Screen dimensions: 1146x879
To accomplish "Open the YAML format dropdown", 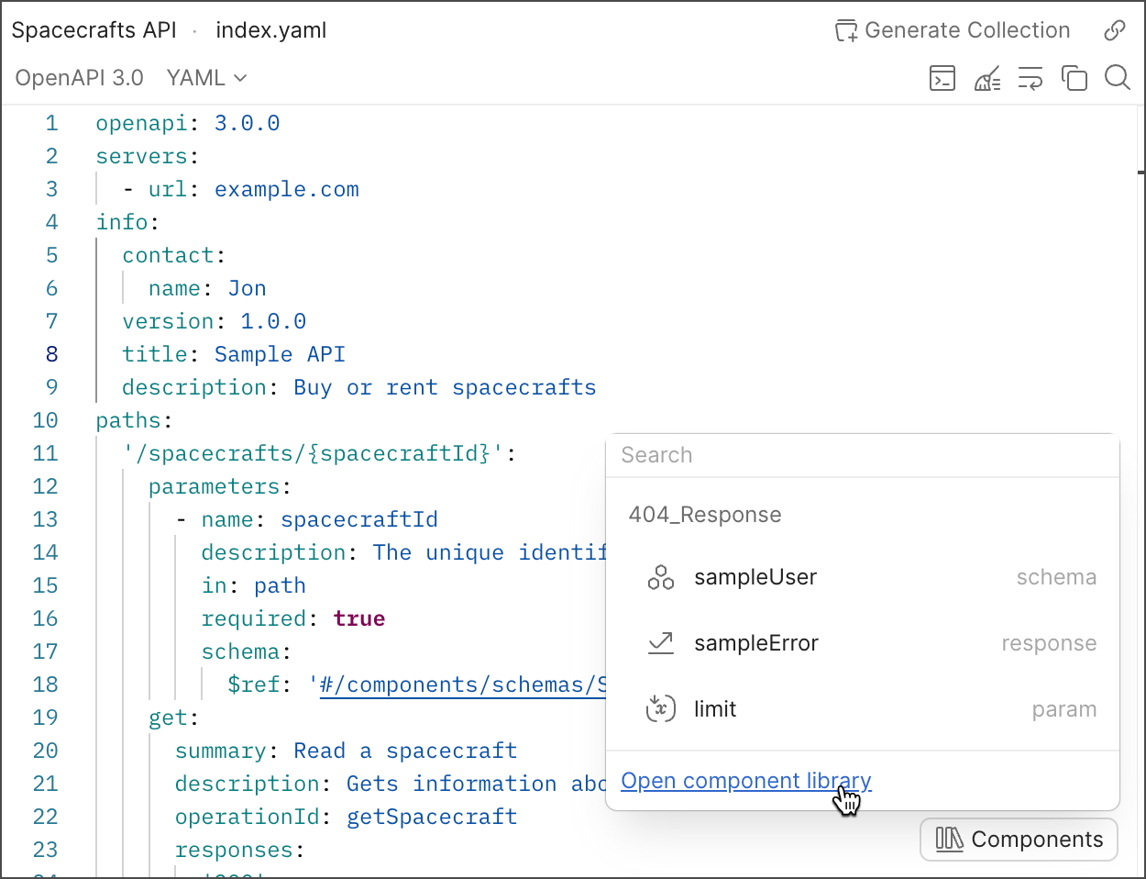I will (204, 78).
